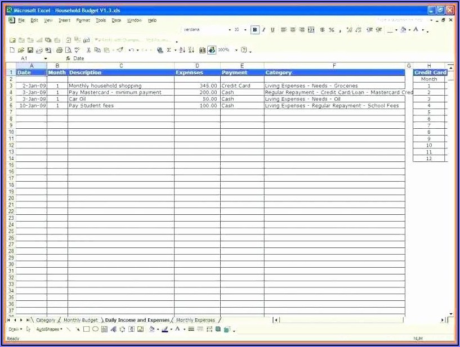Open the Format menu
This screenshot has height=347, width=460.
tap(83, 20)
